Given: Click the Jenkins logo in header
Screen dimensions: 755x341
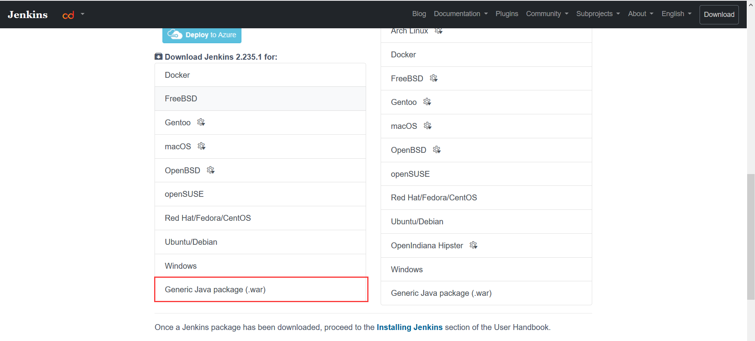Looking at the screenshot, I should click(28, 15).
